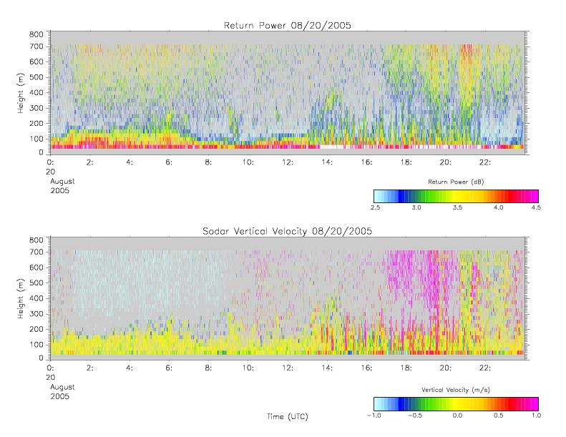Click the '18:' time tick under the top chart
Viewport: 566px width, 437px height.
pos(406,162)
